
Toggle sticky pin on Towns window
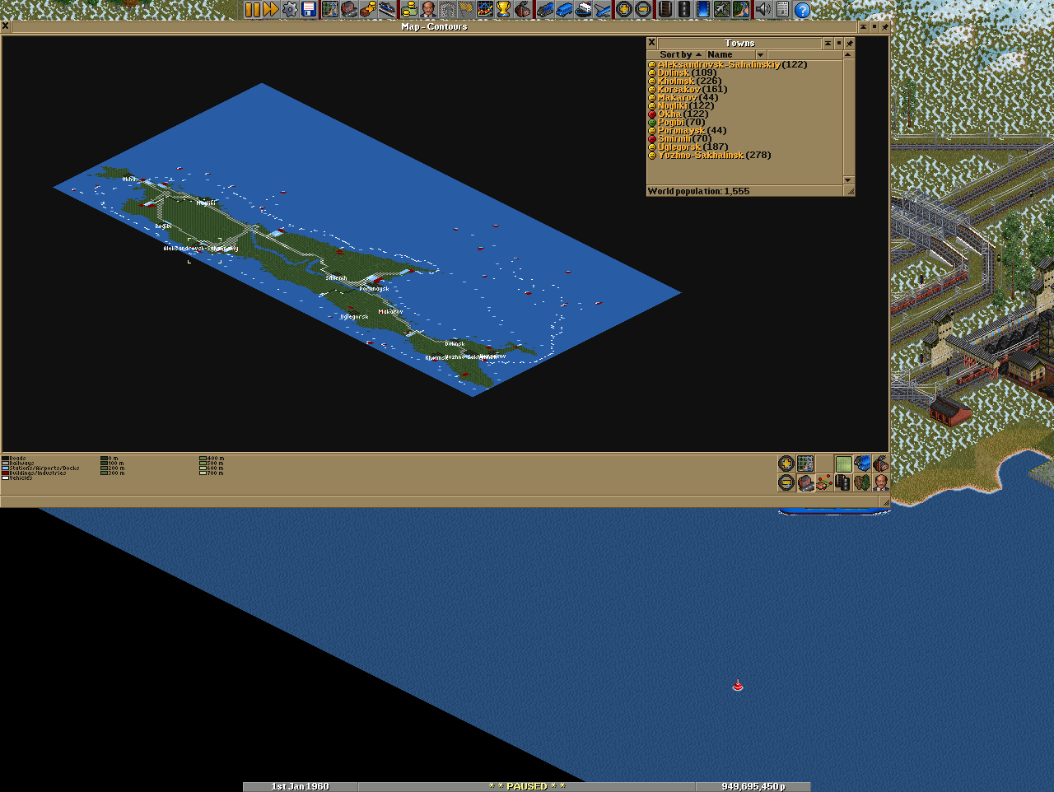click(849, 43)
